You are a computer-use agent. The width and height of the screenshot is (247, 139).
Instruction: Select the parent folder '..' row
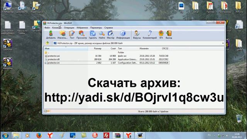coord(107,53)
